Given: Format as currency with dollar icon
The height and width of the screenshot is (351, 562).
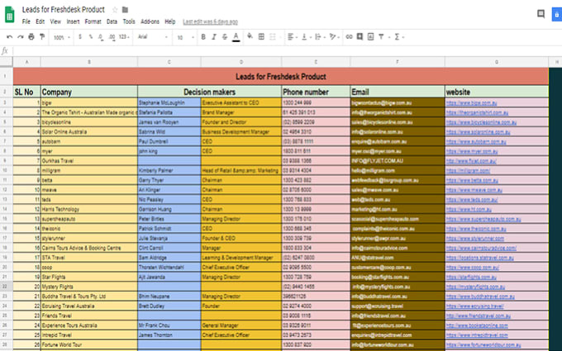Looking at the screenshot, I should 80,37.
